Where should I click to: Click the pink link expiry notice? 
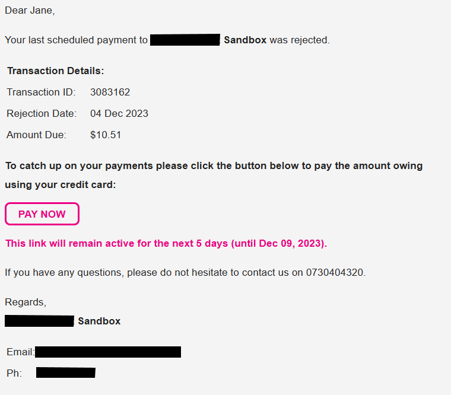[x=166, y=243]
